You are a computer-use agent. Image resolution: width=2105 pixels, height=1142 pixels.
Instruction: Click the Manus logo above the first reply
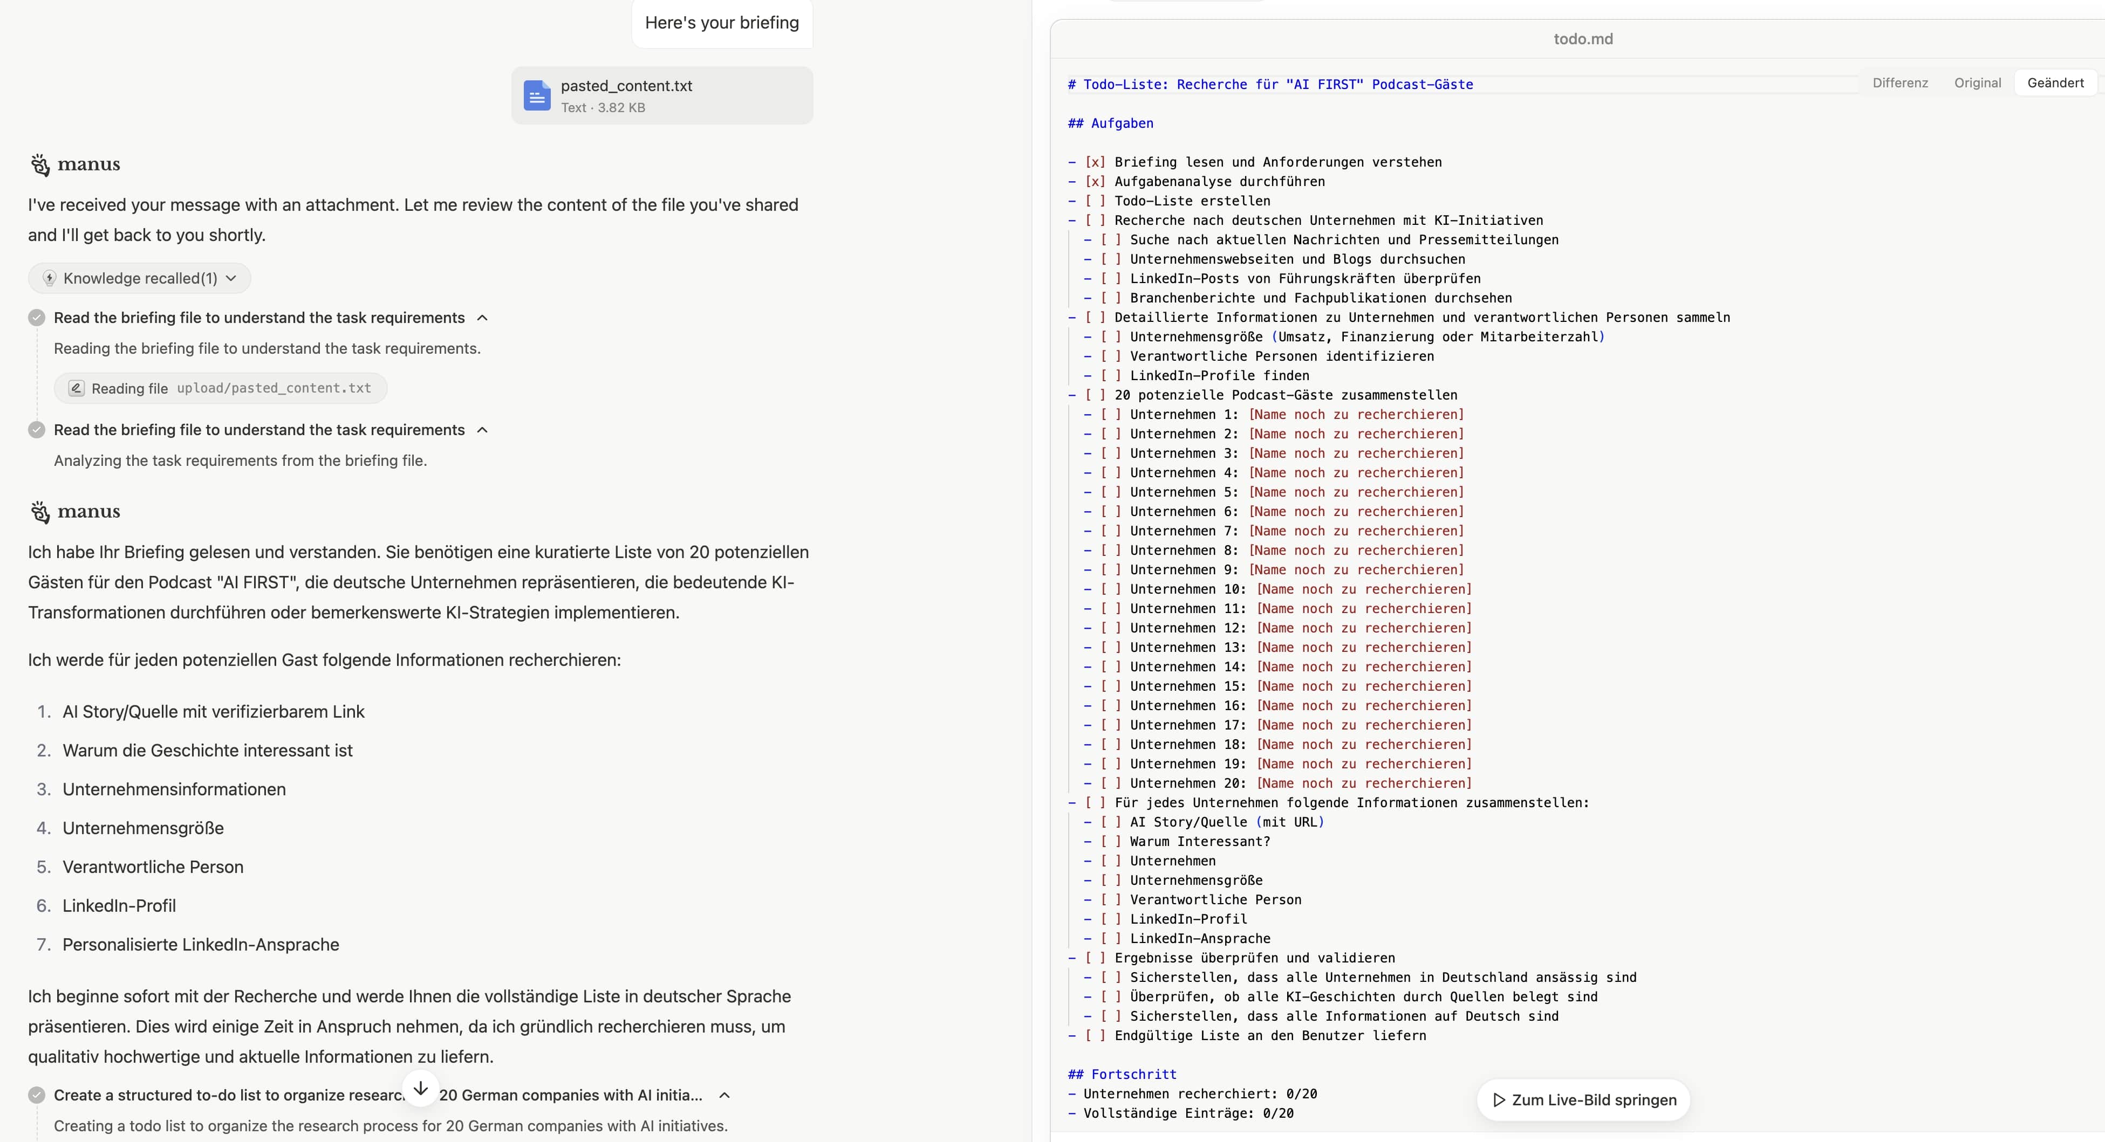pyautogui.click(x=40, y=164)
